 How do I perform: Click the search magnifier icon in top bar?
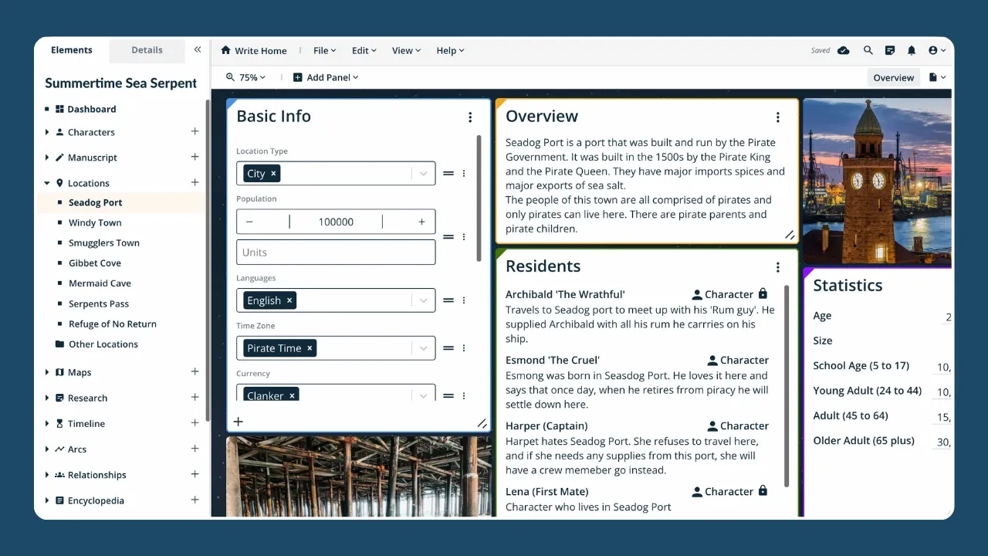pyautogui.click(x=868, y=50)
